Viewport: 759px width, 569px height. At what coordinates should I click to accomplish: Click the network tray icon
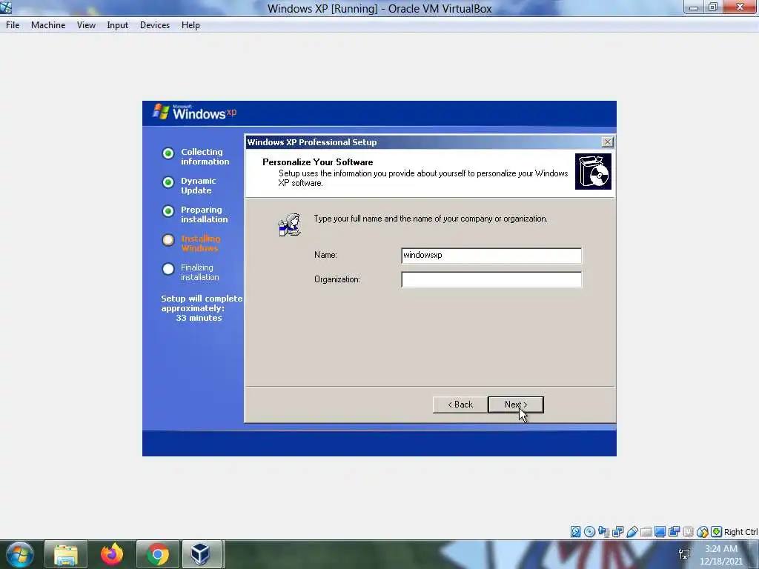[x=684, y=554]
